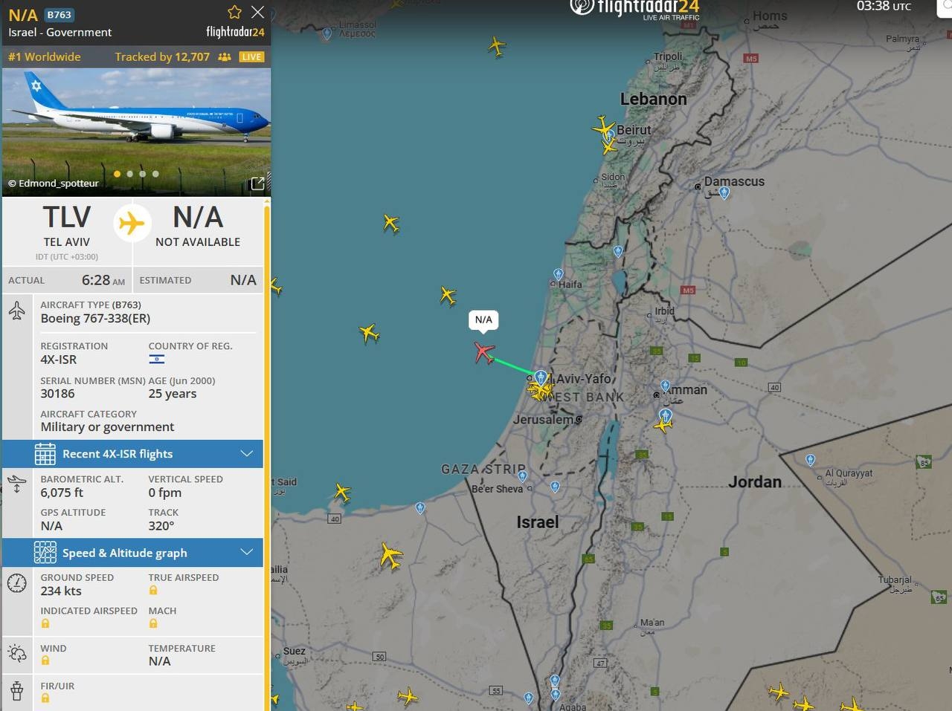Select the second photo carousel dot
The image size is (952, 711).
click(x=129, y=174)
